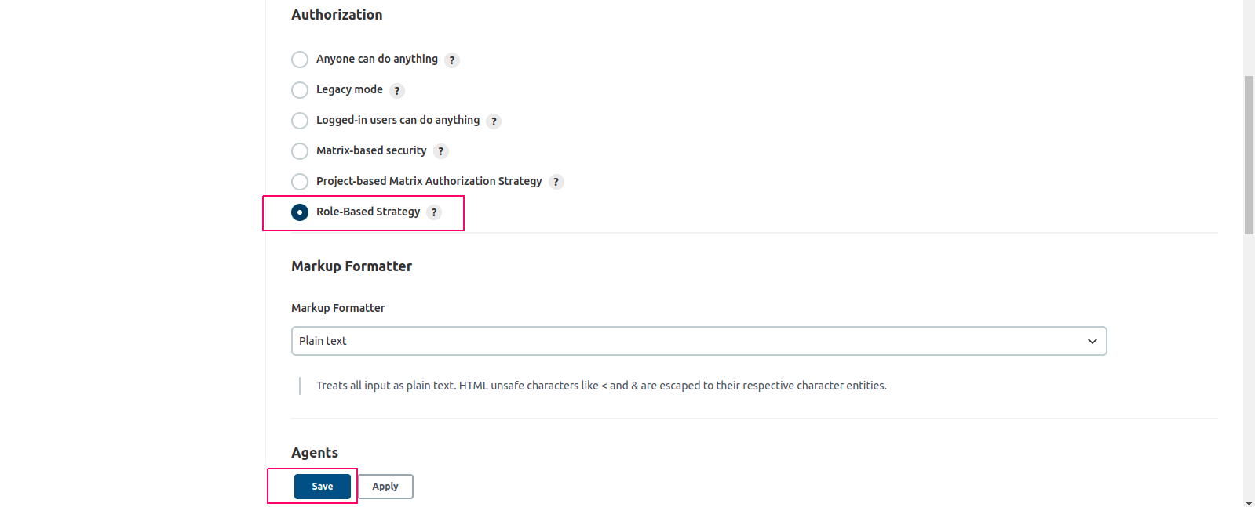
Task: Select Project-based Matrix Authorization Strategy radio
Action: [300, 182]
